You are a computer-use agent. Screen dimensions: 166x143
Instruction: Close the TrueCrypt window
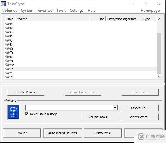tap(159, 4)
